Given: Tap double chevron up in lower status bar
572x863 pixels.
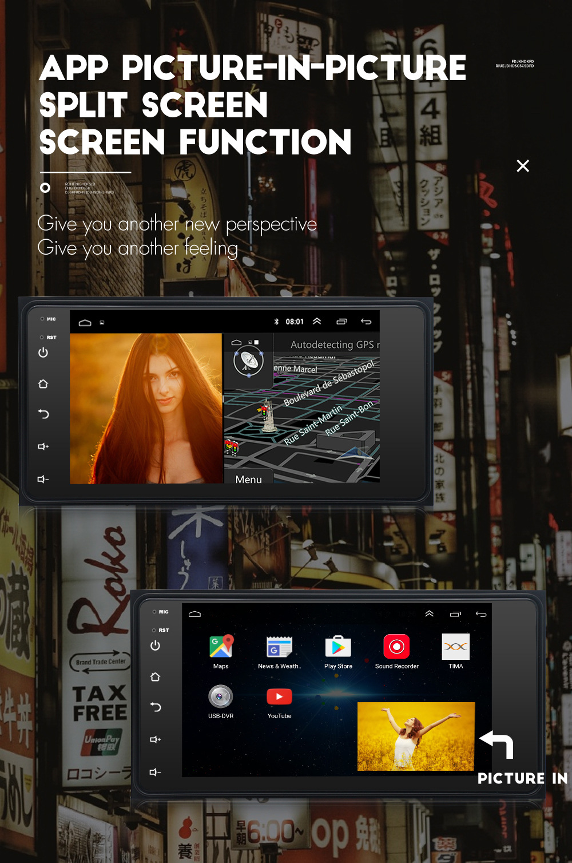Looking at the screenshot, I should 430,613.
